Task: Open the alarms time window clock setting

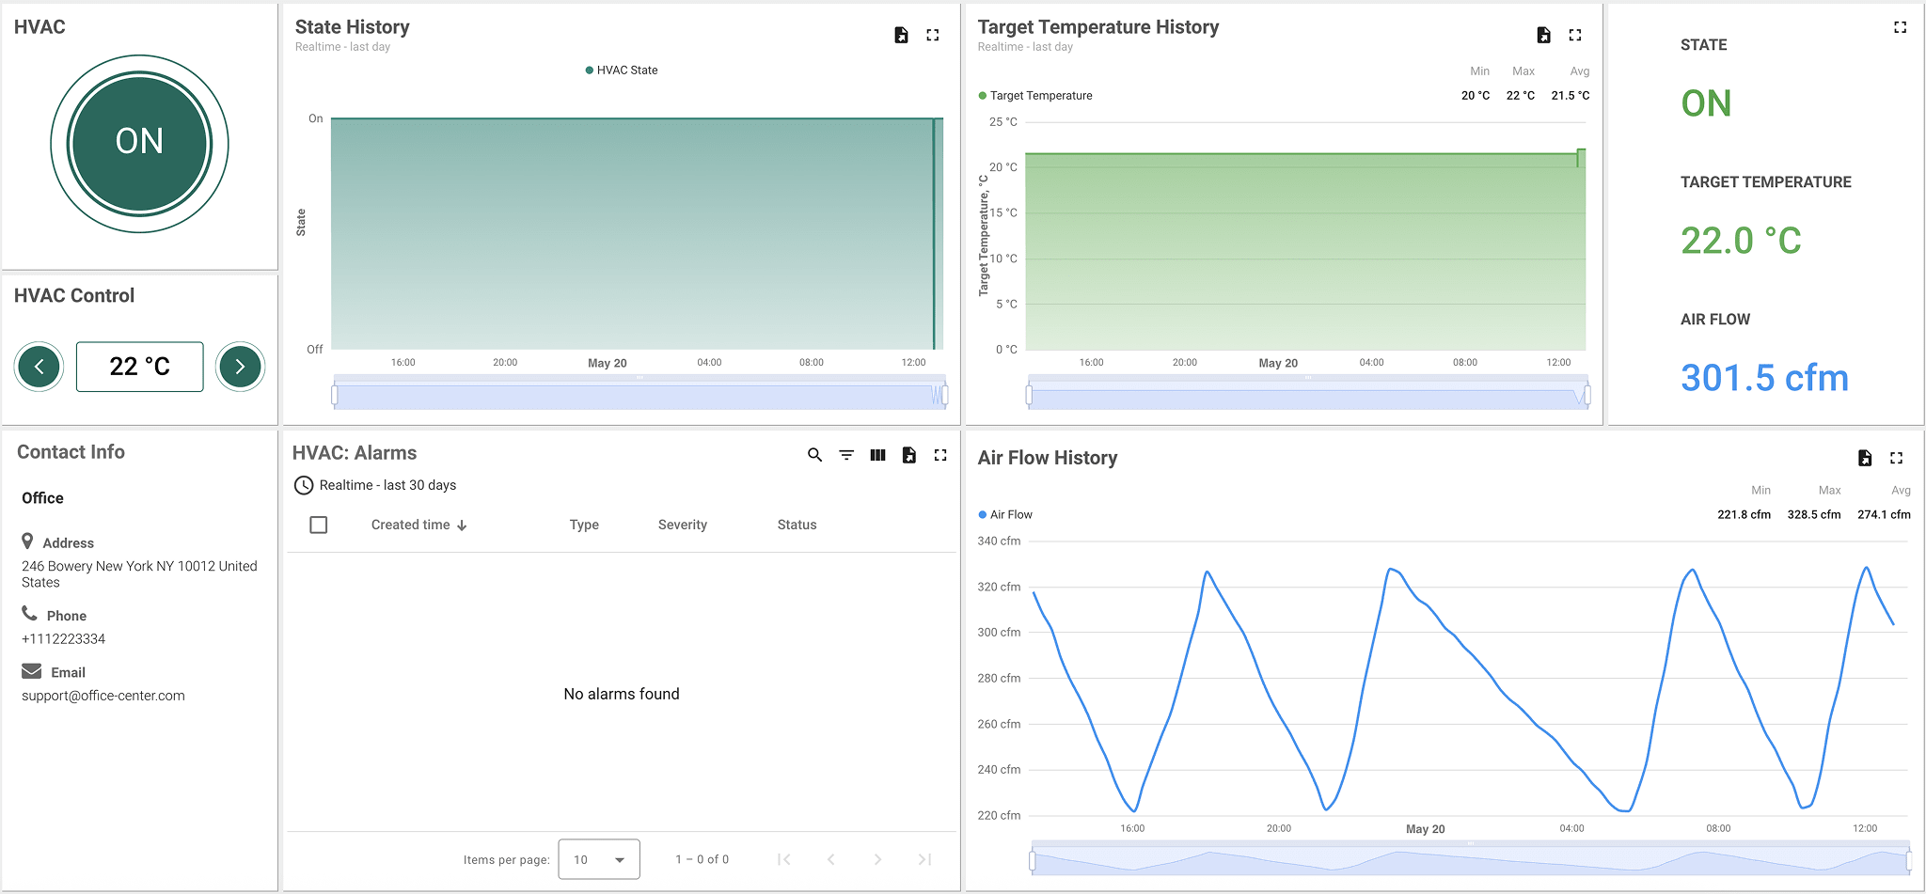Action: tap(303, 485)
